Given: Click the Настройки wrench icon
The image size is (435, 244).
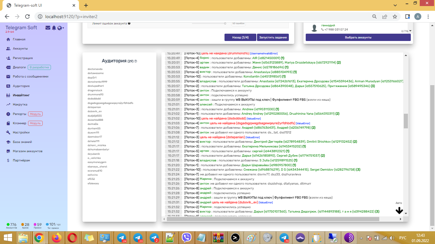Looking at the screenshot, I should tap(8, 132).
